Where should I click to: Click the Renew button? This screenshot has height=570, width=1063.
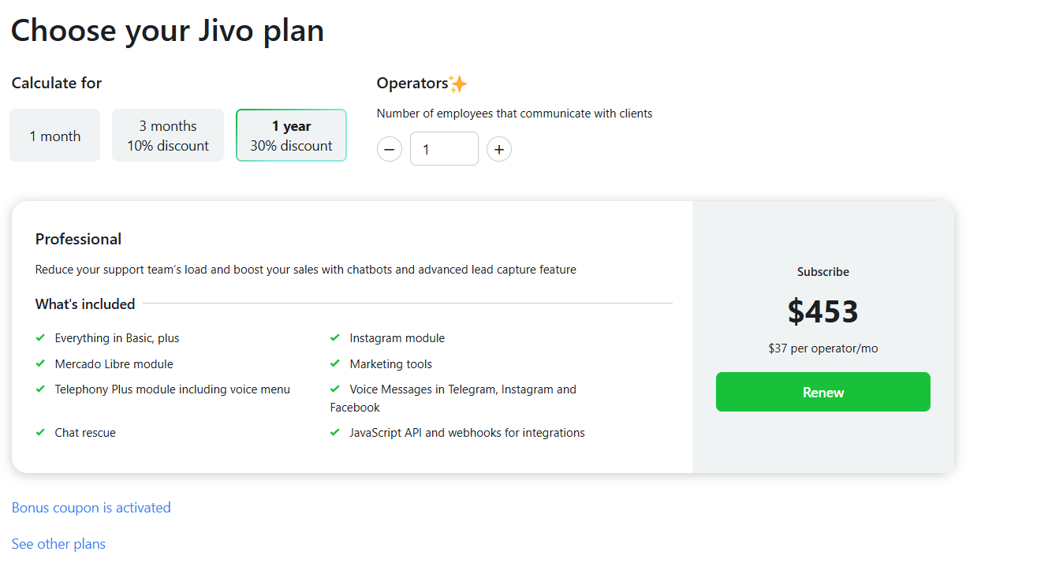[822, 391]
